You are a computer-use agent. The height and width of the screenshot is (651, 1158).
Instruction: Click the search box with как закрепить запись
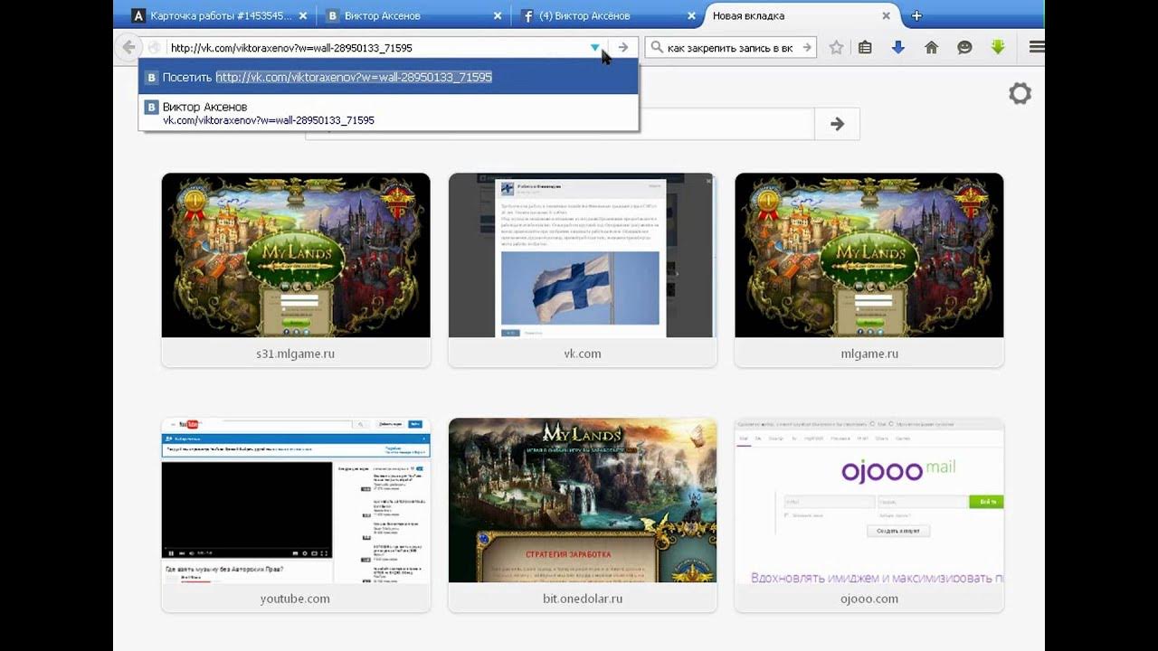tap(730, 48)
